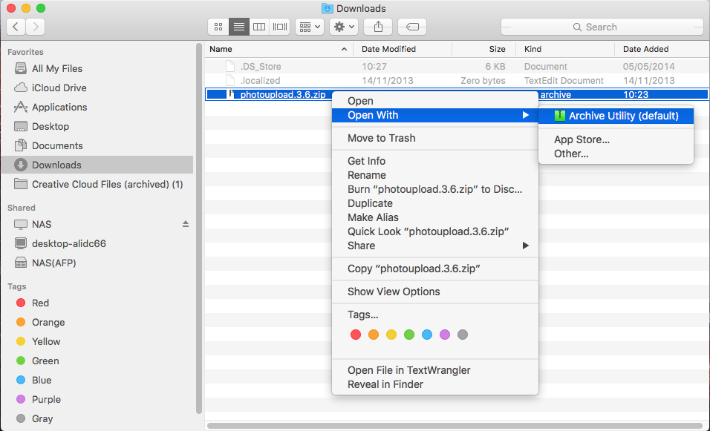
Task: Open the Action gear dropdown menu
Action: coord(344,27)
